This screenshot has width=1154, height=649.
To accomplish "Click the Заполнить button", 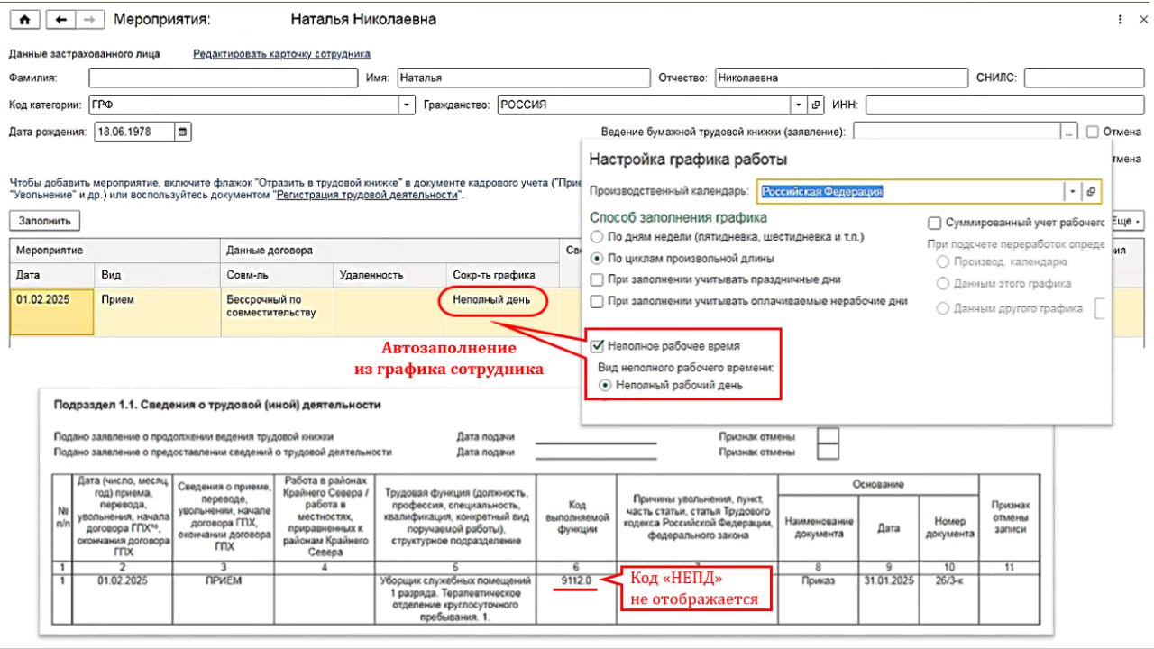I will pyautogui.click(x=45, y=220).
